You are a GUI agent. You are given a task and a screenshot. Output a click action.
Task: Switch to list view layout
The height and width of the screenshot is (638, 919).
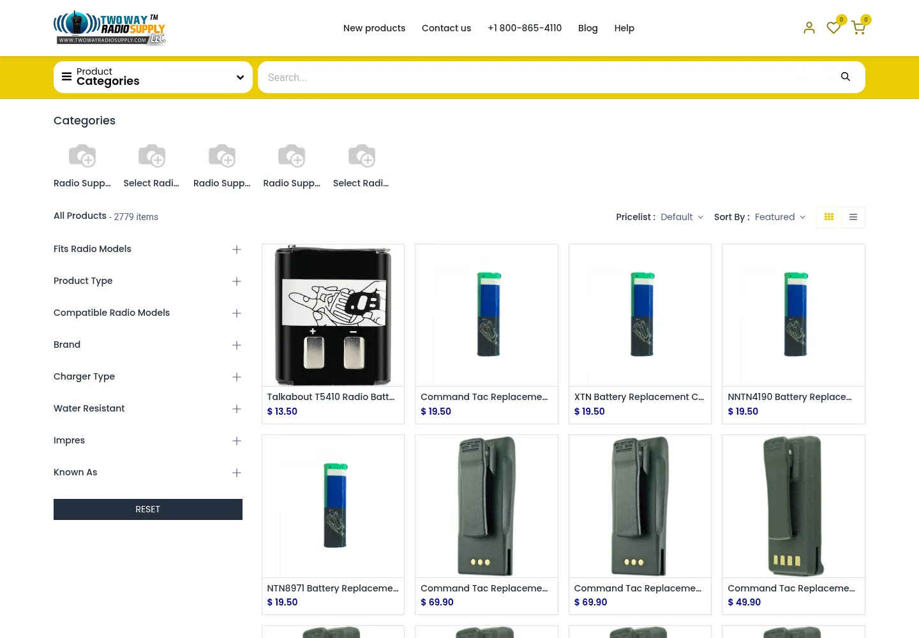853,218
